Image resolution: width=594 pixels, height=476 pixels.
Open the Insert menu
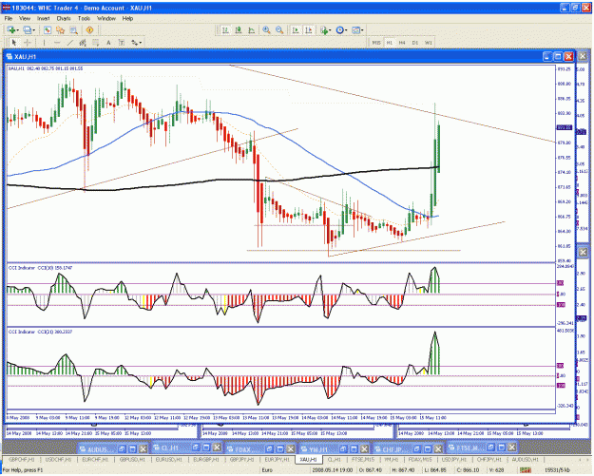pos(43,18)
